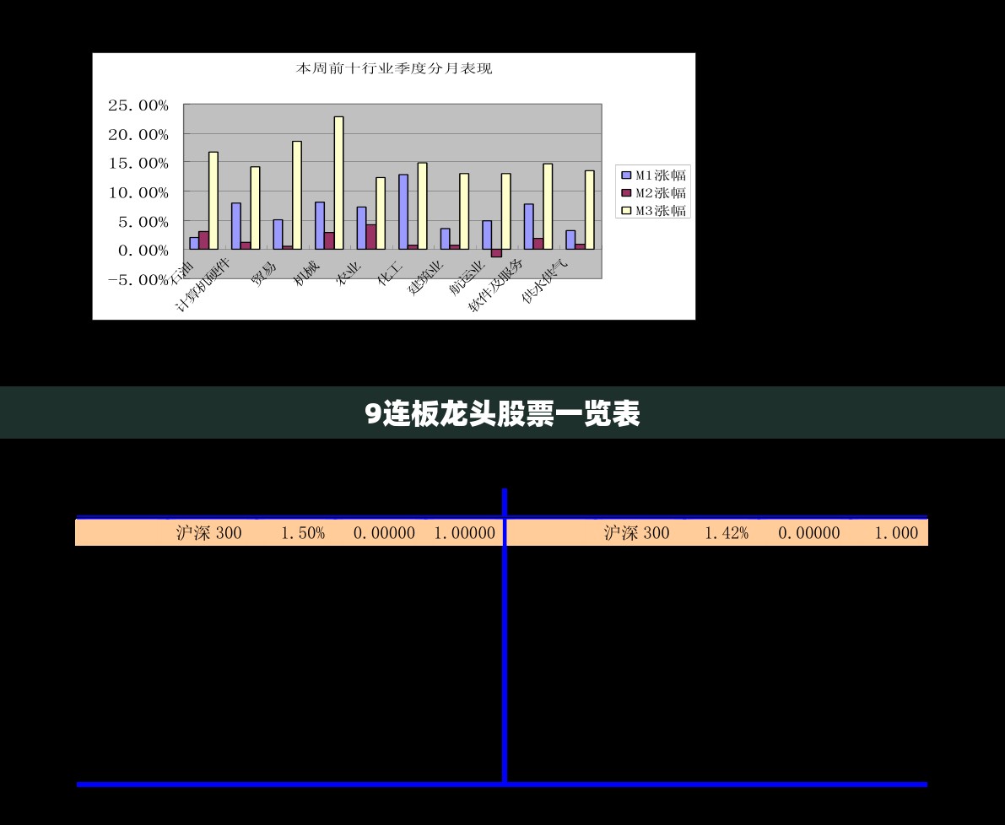Screen dimensions: 1005x825
Task: Click the 15.00% axis label
Action: pyautogui.click(x=138, y=164)
